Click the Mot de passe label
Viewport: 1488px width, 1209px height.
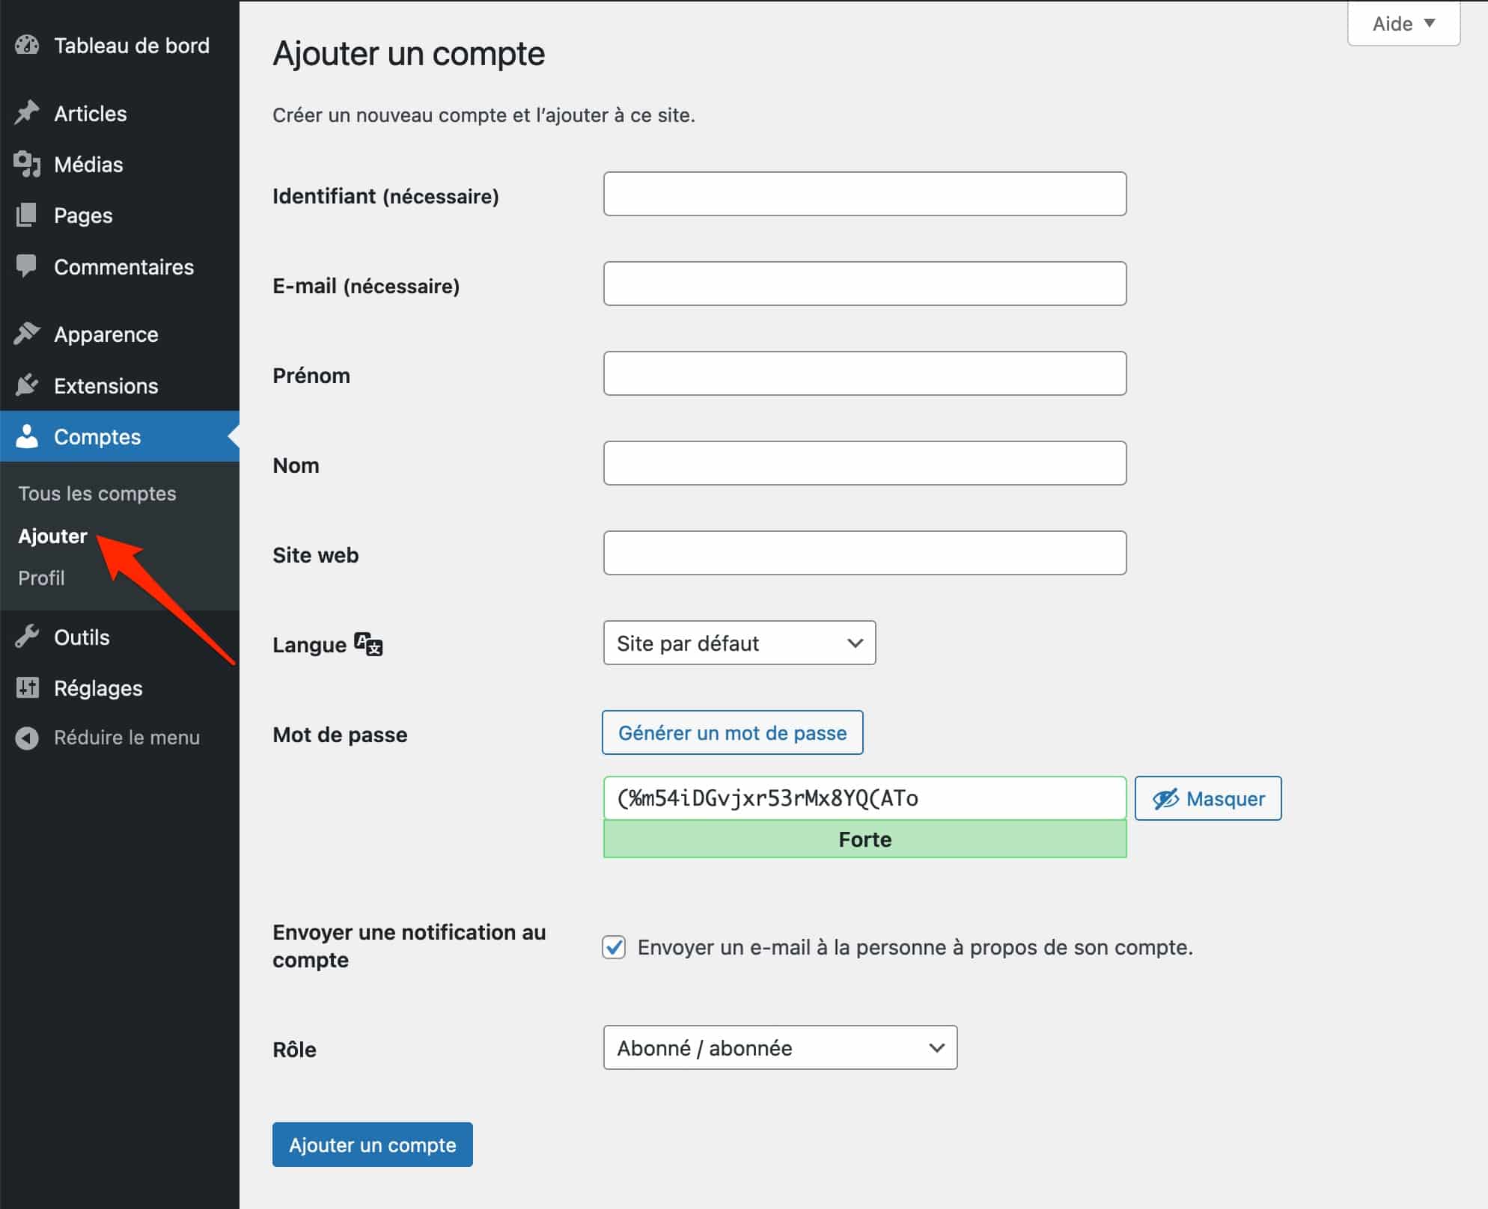(340, 735)
